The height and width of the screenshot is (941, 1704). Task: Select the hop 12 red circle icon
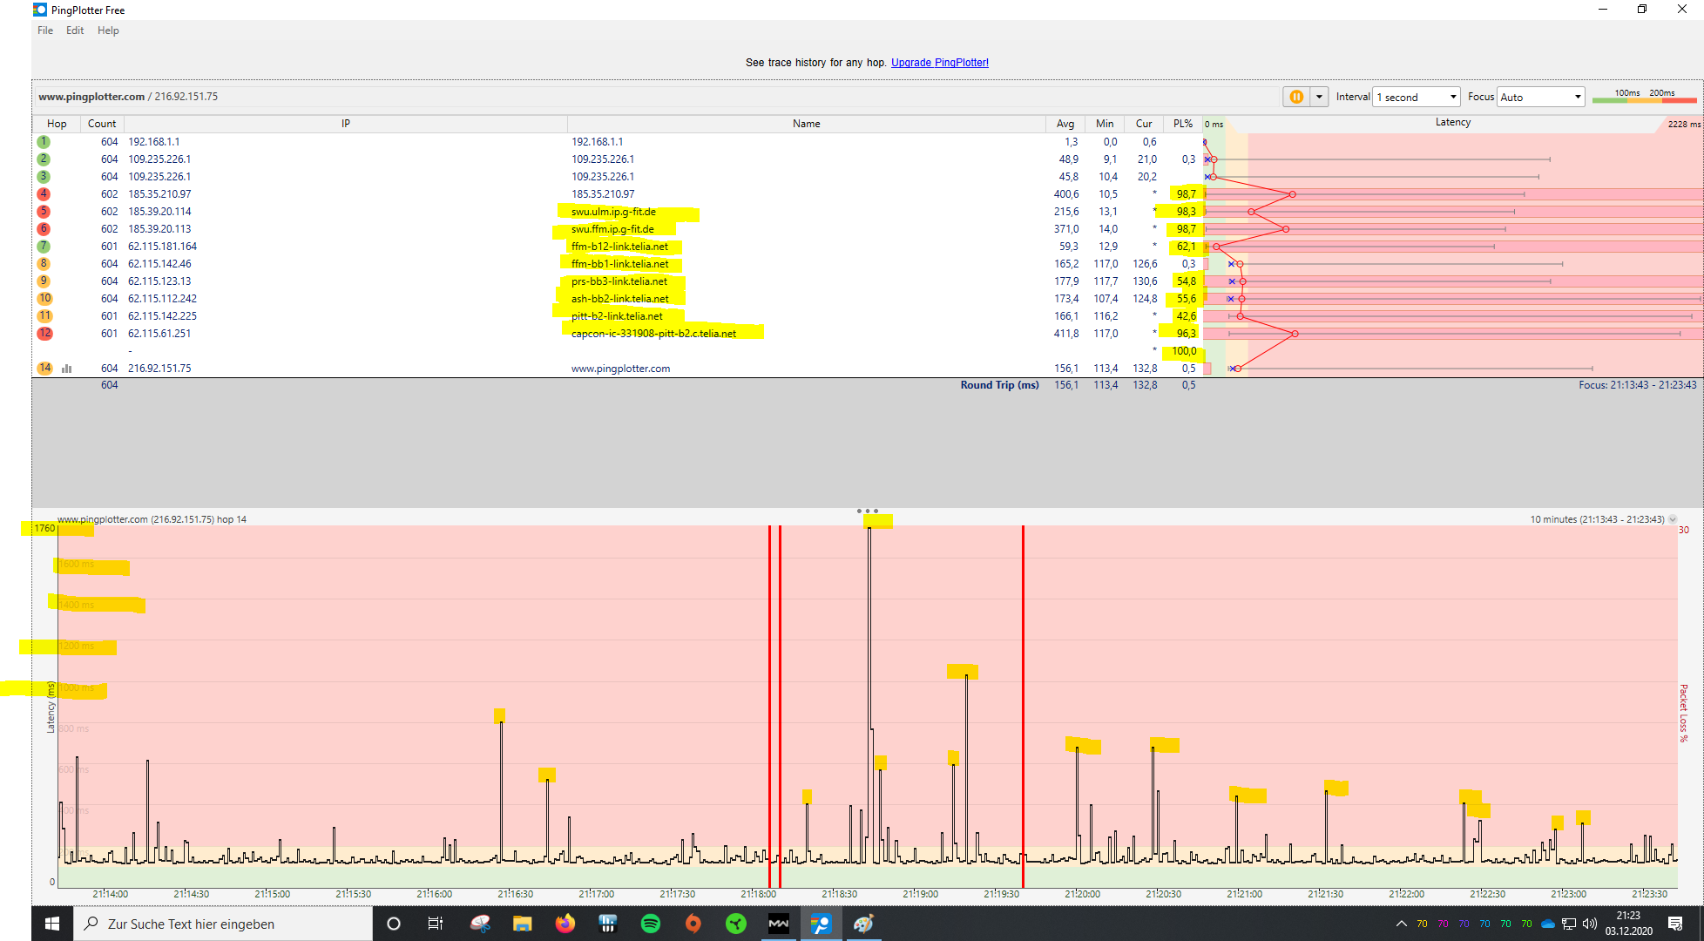pos(44,334)
